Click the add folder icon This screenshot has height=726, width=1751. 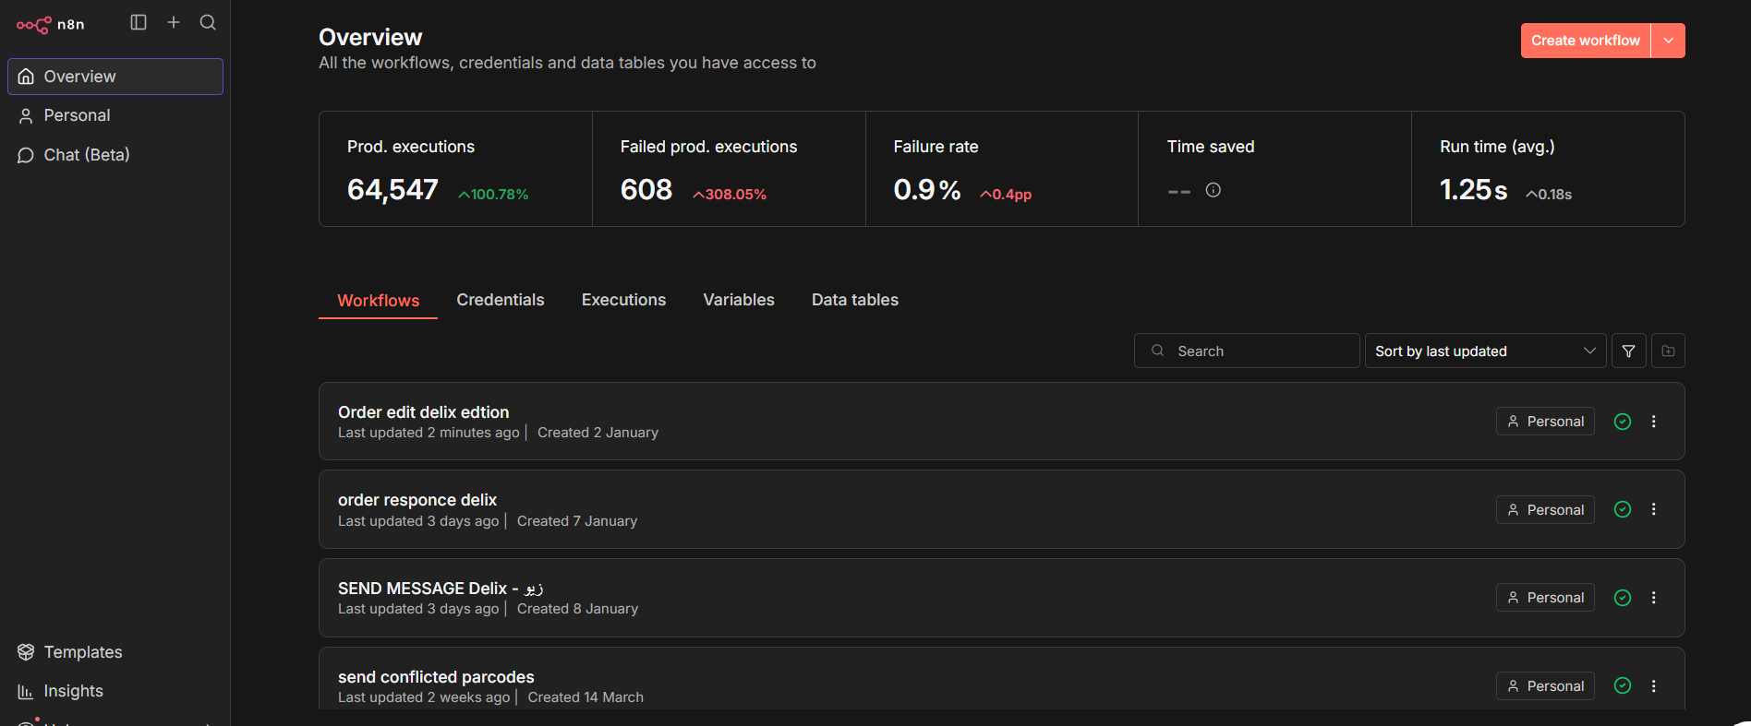pyautogui.click(x=1668, y=351)
